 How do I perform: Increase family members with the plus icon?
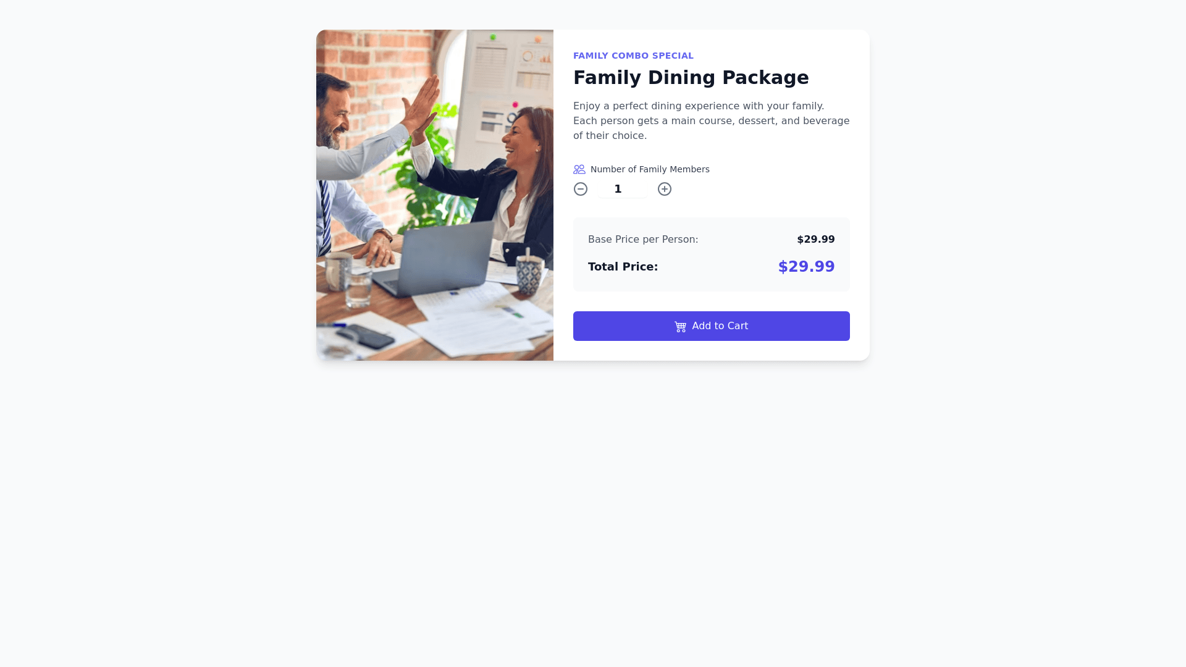[665, 189]
